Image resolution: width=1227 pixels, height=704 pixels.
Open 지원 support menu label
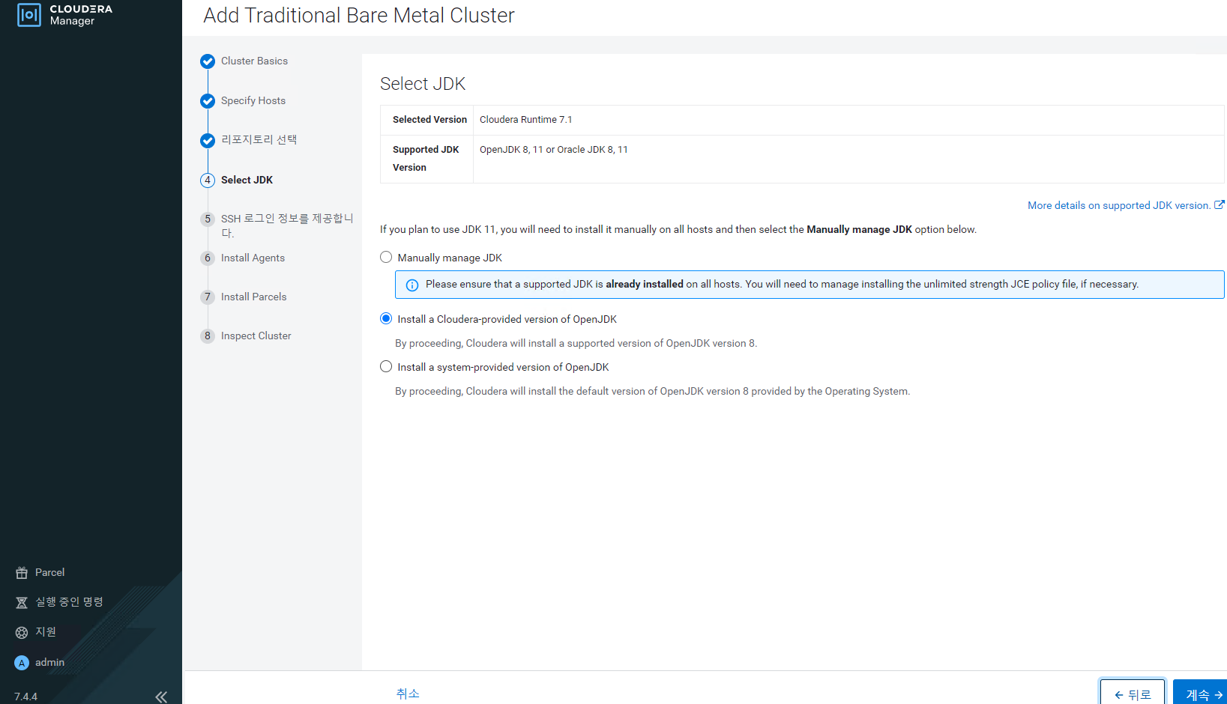(46, 631)
